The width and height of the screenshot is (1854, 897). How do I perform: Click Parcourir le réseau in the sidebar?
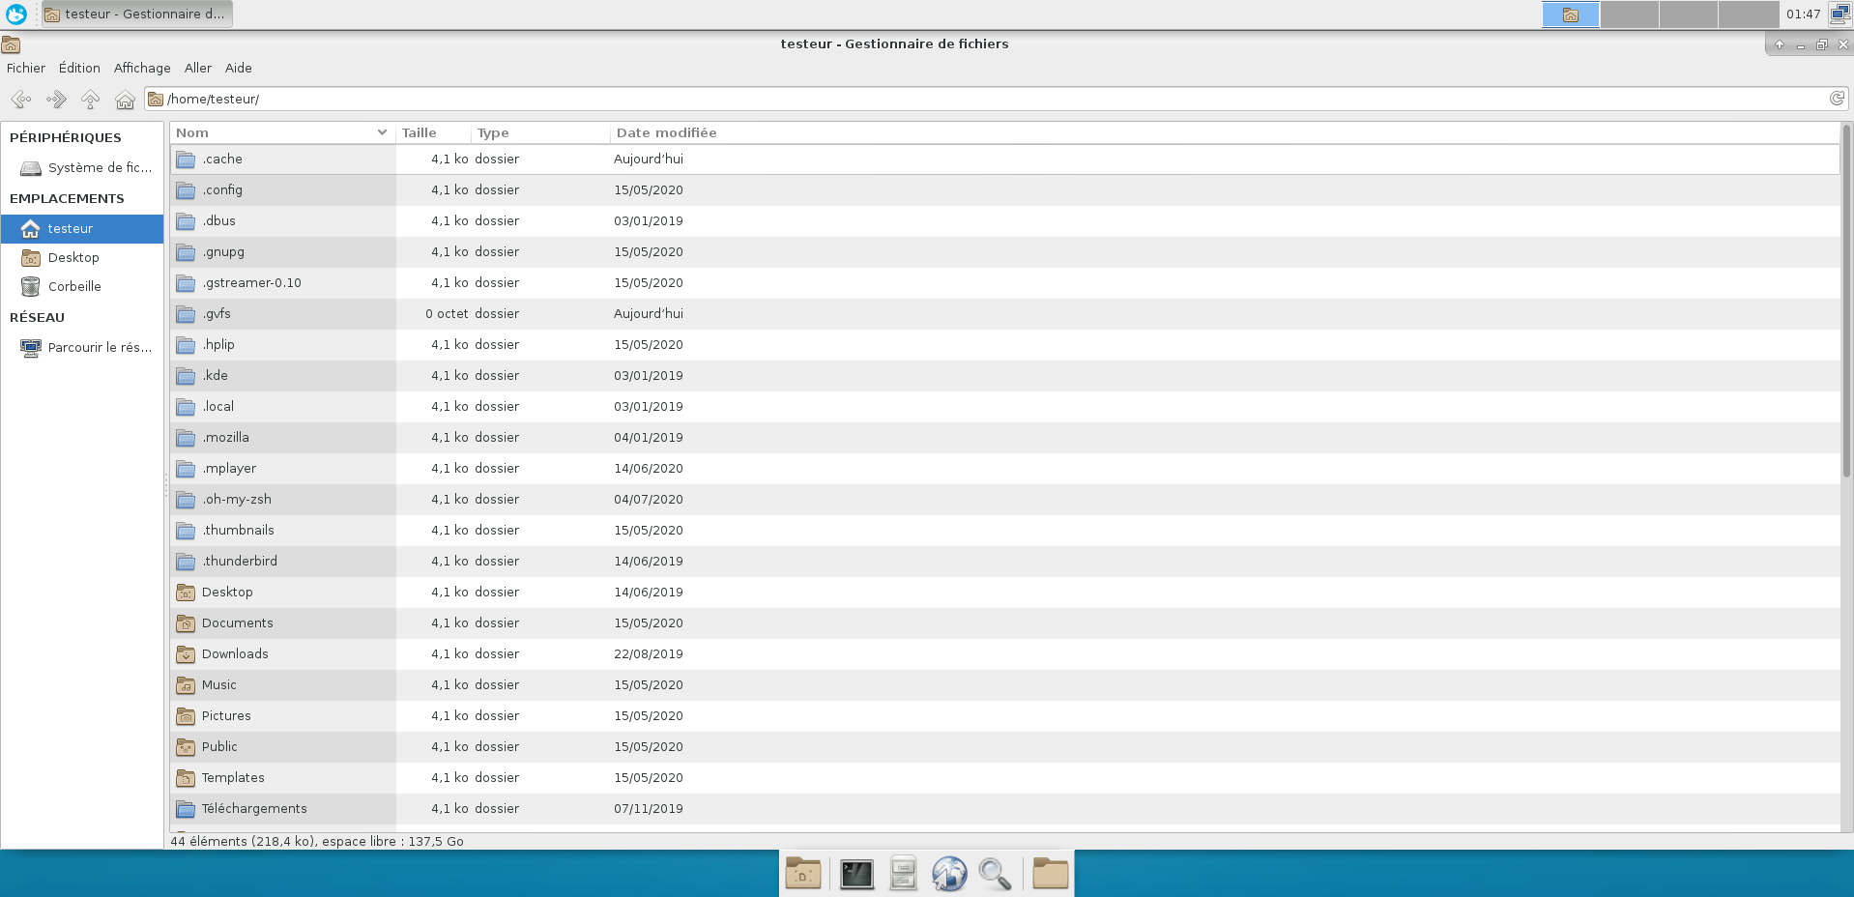(100, 347)
